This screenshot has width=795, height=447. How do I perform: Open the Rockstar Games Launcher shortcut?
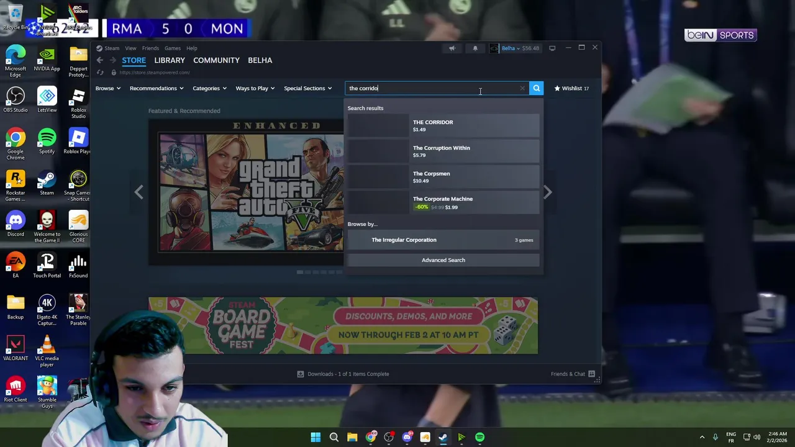[16, 186]
